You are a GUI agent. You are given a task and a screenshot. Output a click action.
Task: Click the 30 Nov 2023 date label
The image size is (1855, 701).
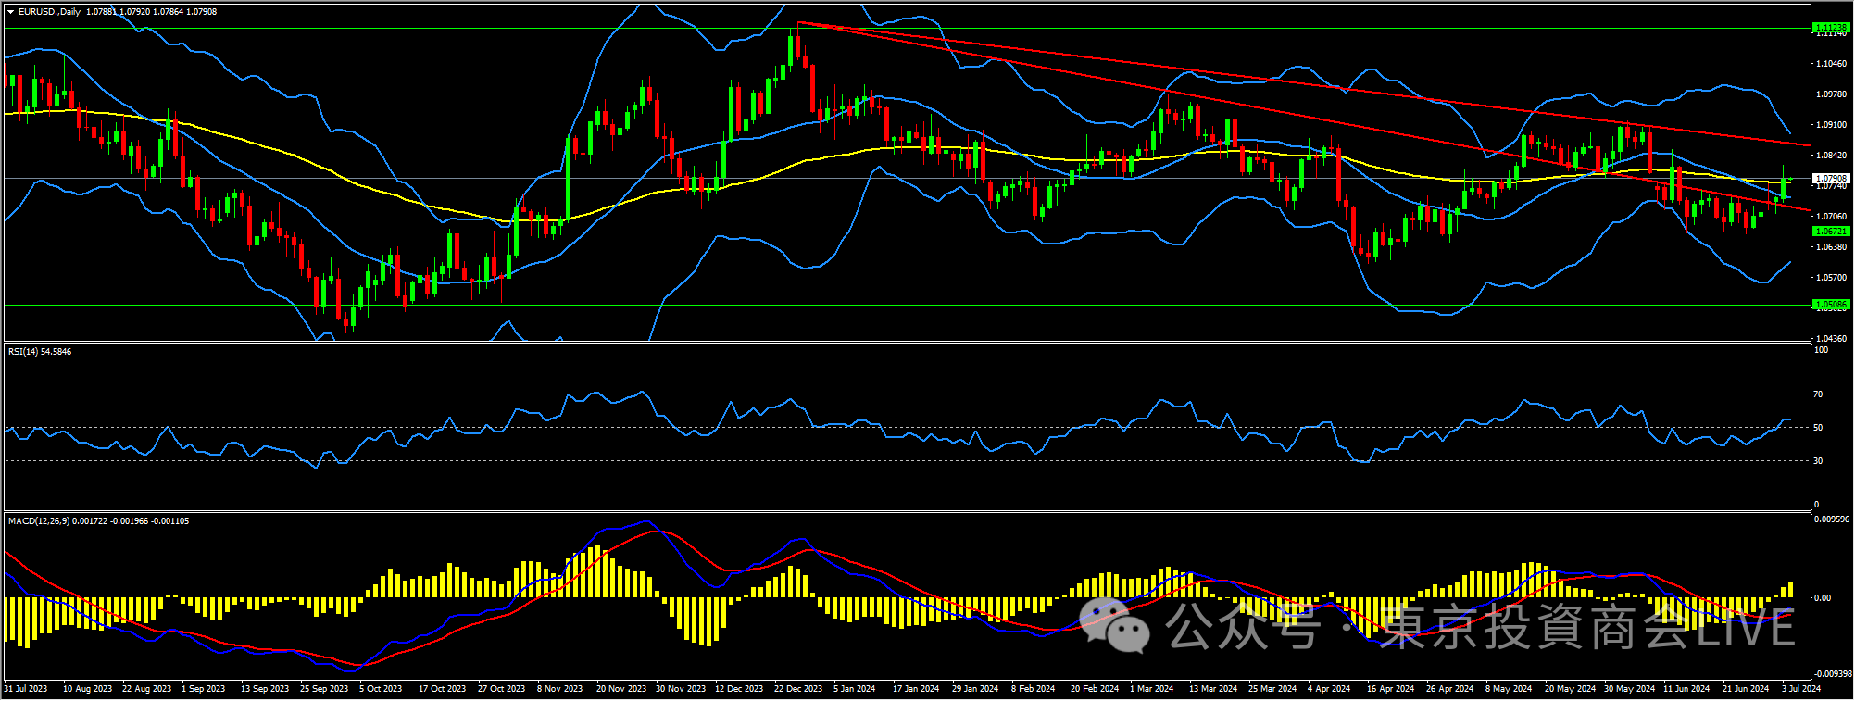tap(681, 689)
